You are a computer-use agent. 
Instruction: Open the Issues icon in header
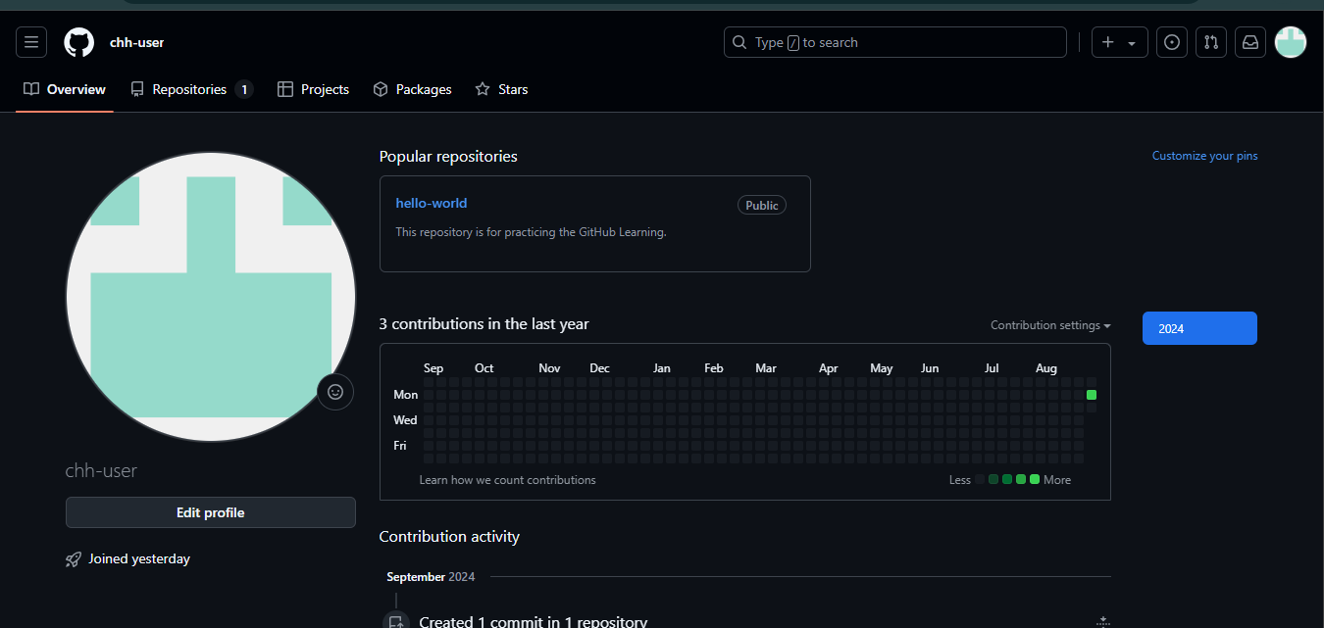(x=1172, y=42)
